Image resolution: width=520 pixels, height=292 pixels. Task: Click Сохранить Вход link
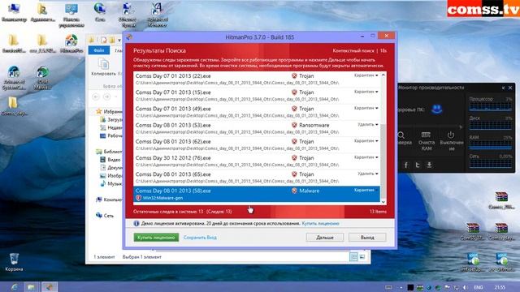[200, 238]
